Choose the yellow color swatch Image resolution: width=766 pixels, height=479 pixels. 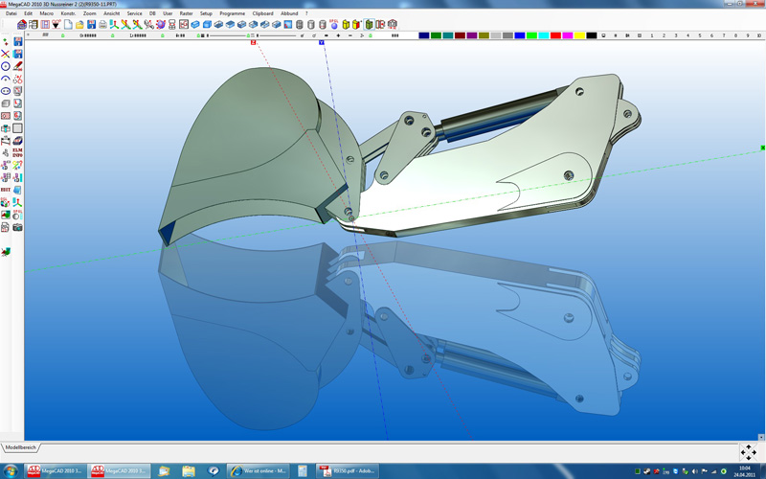pyautogui.click(x=579, y=35)
